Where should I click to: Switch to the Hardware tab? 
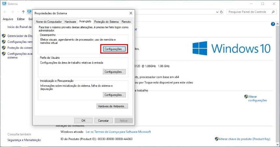click(70, 21)
